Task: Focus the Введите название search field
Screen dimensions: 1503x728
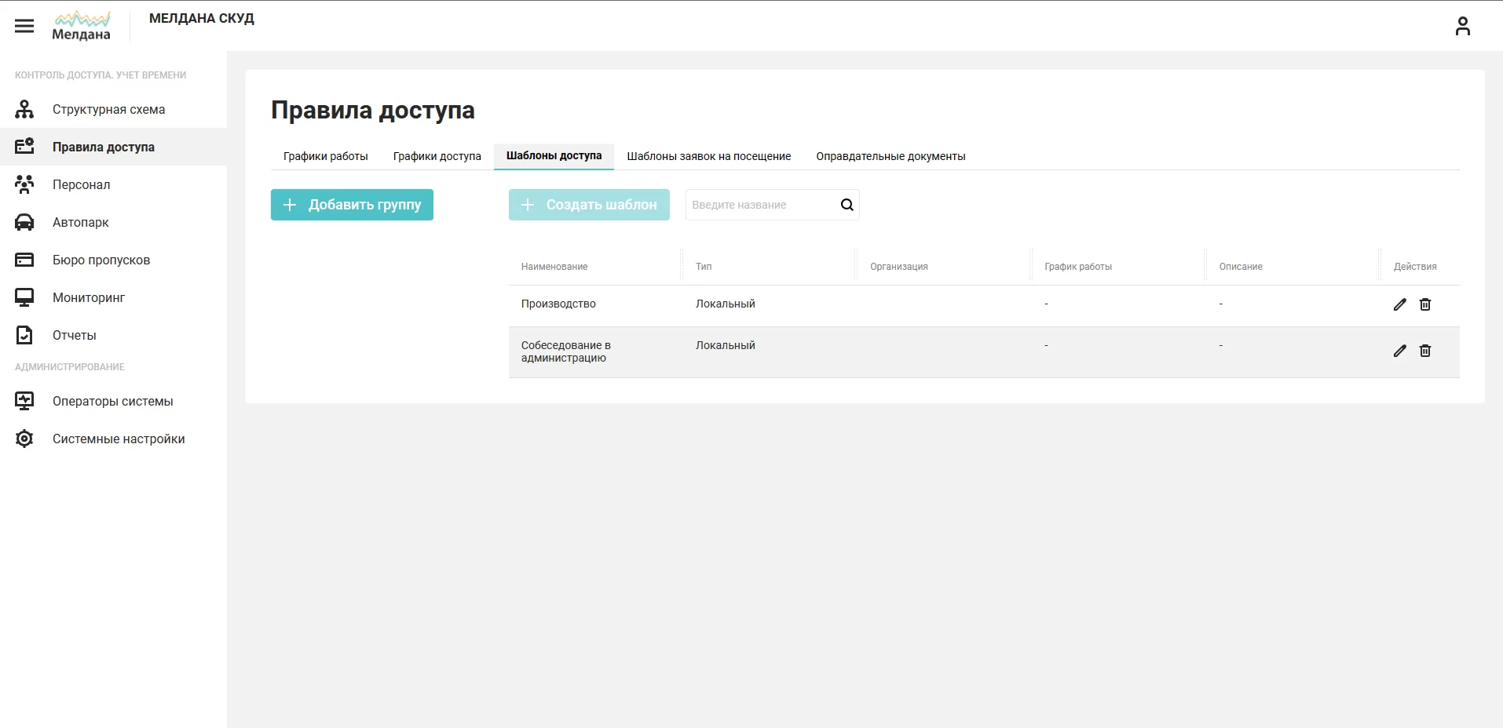Action: click(759, 205)
